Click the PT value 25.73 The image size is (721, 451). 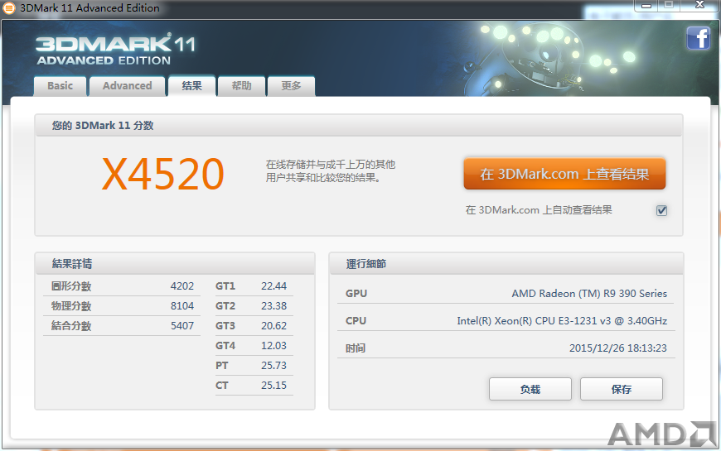(273, 366)
